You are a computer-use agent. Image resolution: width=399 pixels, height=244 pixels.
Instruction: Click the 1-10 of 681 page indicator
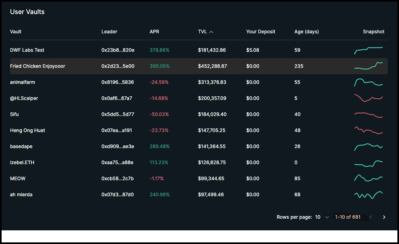coord(348,217)
